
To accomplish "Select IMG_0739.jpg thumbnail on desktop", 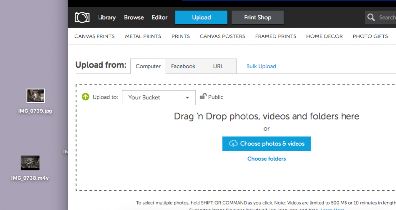I will pyautogui.click(x=35, y=96).
